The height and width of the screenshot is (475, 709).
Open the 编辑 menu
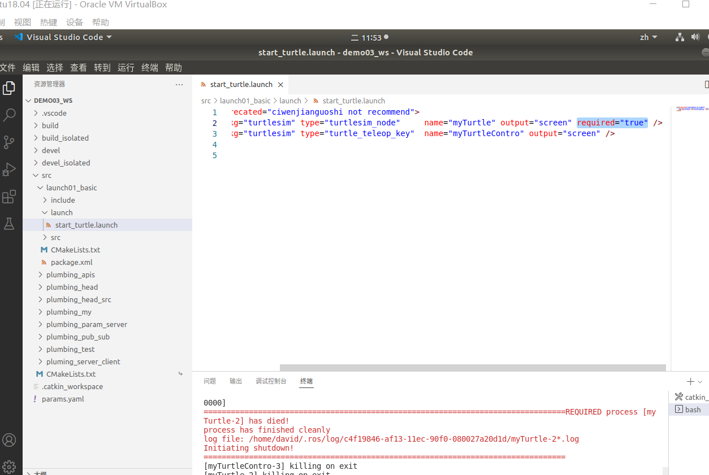pos(31,68)
